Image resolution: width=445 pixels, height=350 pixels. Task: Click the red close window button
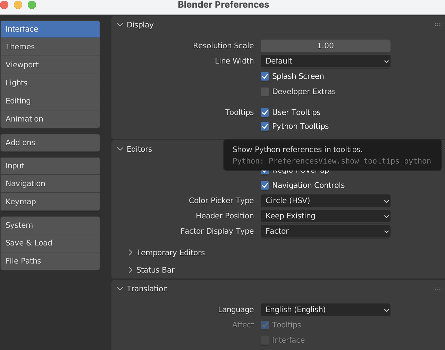click(4, 5)
